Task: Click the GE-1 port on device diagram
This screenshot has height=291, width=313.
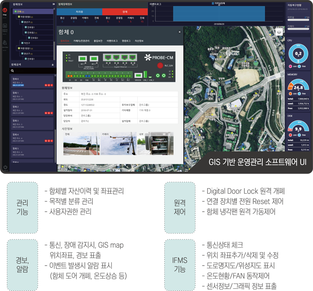Action: click(83, 59)
